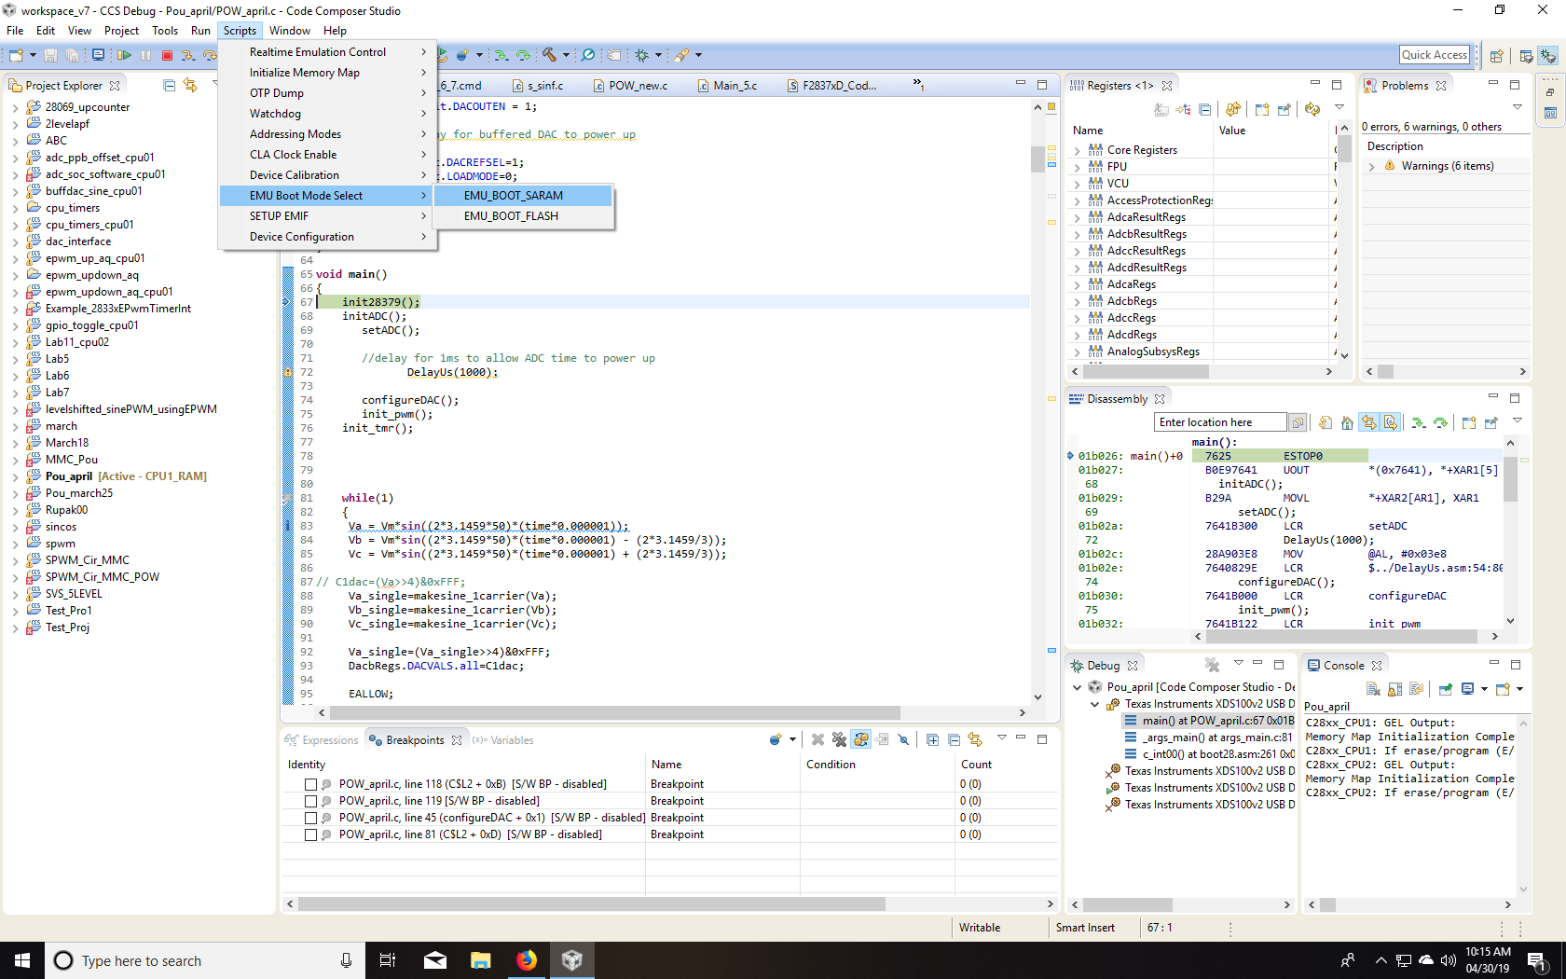The height and width of the screenshot is (979, 1566).
Task: Enable breakpoint POW_april.c line 118
Action: [311, 784]
